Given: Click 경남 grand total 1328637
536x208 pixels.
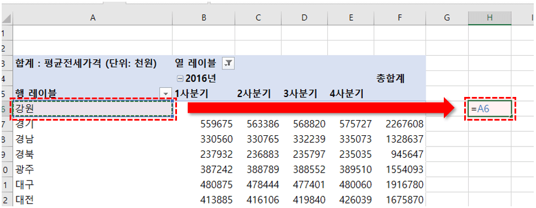Looking at the screenshot, I should coord(404,139).
